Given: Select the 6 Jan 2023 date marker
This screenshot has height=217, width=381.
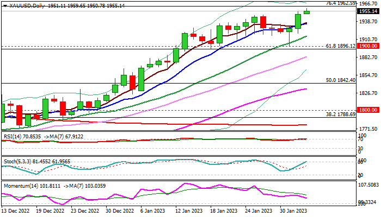Looking at the screenshot, I should point(152,211).
